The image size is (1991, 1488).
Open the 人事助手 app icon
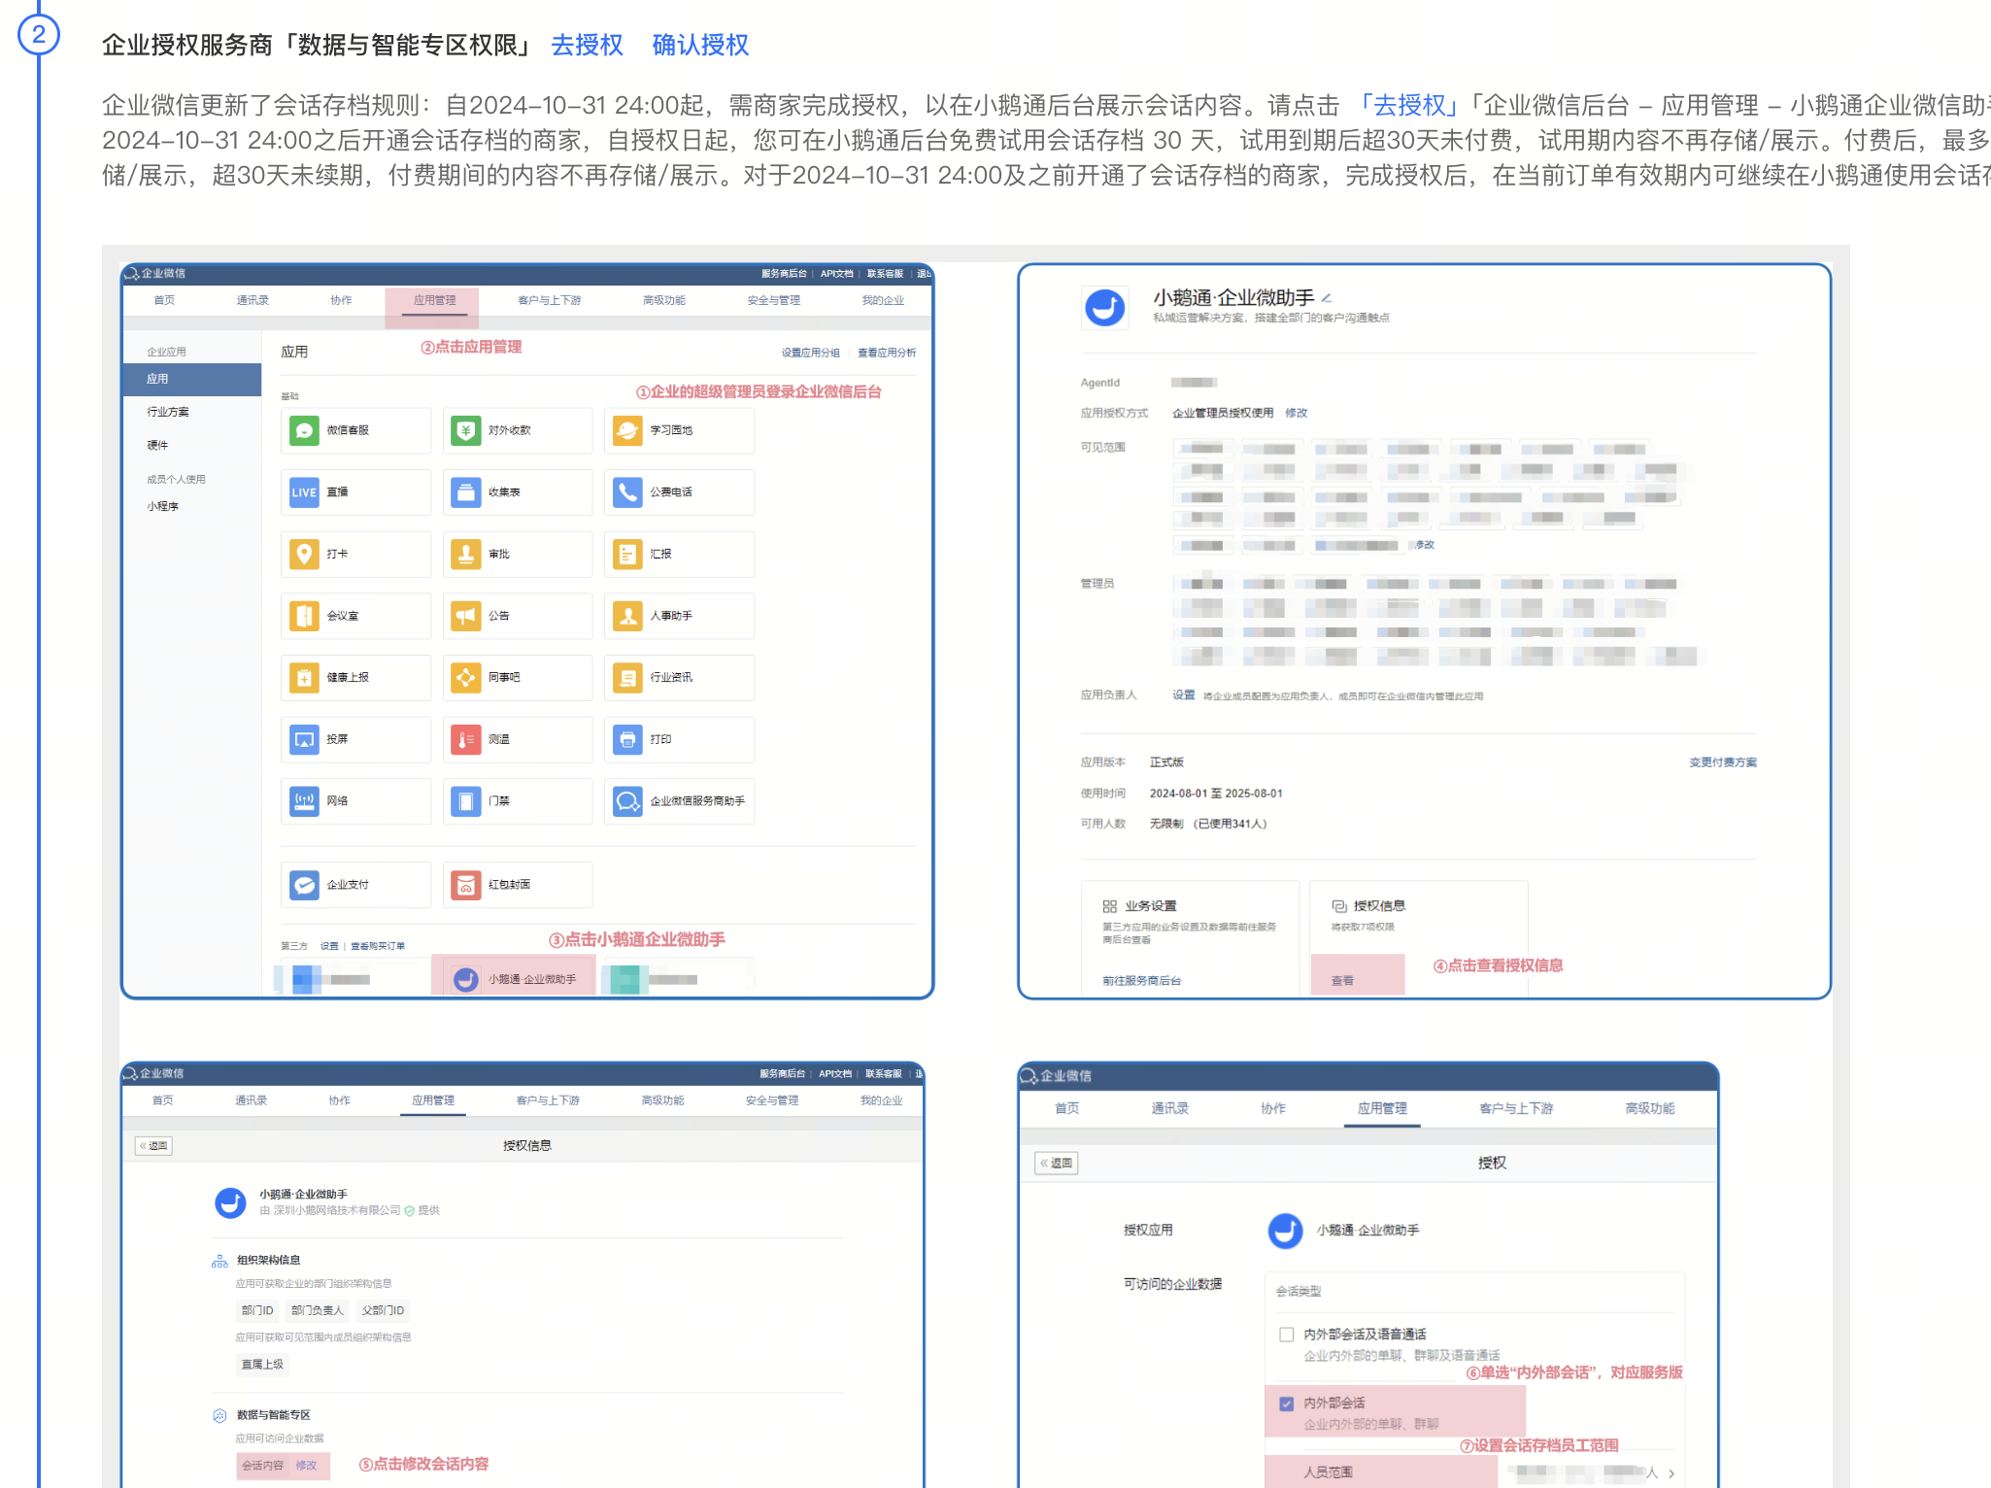coord(627,616)
